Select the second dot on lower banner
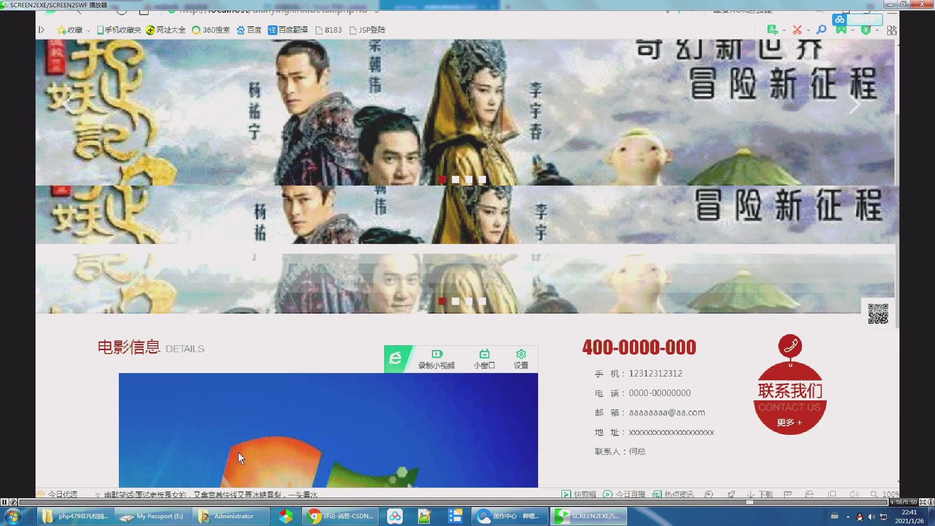Screen dimensions: 935x526 pyautogui.click(x=455, y=301)
